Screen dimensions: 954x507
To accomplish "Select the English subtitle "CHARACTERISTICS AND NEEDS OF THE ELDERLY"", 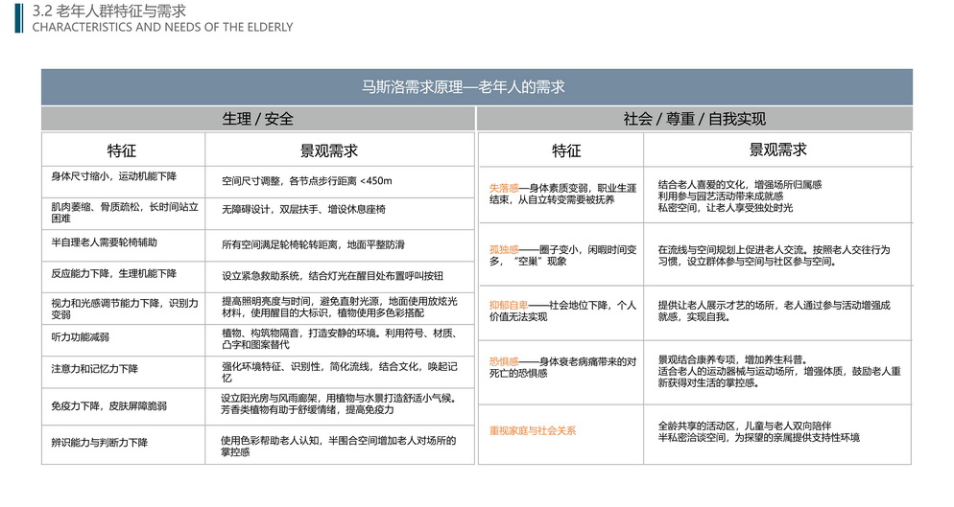I will tap(162, 27).
